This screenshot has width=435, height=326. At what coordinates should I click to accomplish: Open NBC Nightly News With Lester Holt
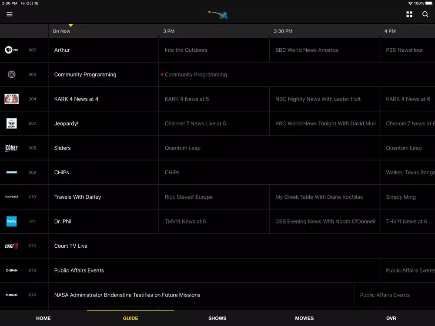[325, 99]
